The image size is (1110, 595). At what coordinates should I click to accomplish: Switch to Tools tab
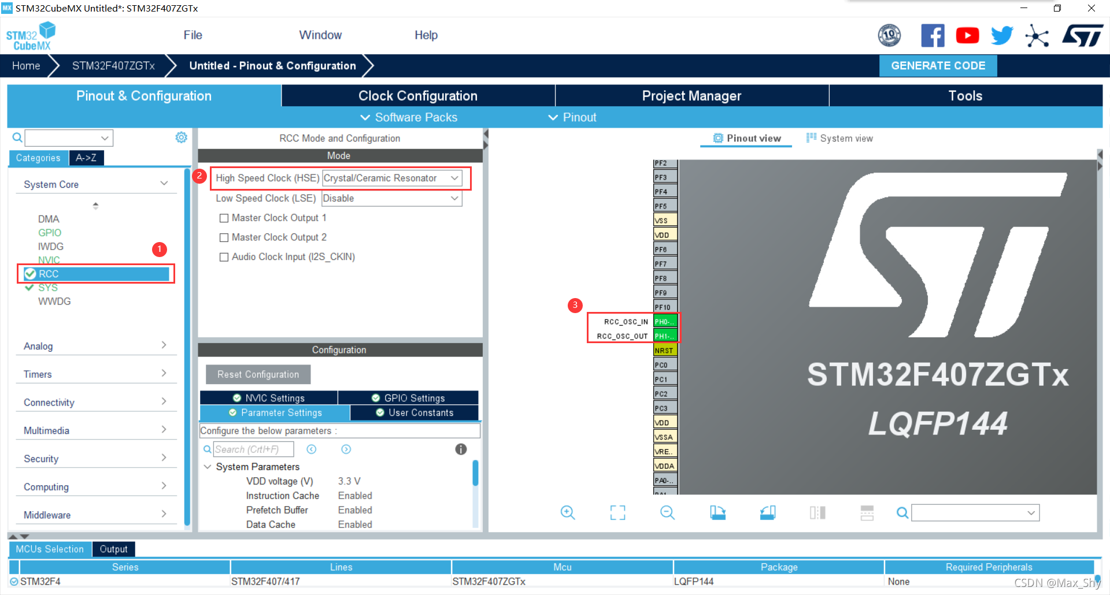point(965,96)
